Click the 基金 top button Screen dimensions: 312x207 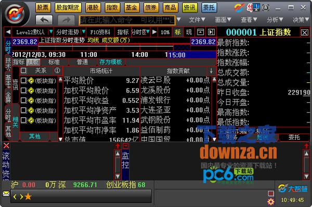pos(132,8)
